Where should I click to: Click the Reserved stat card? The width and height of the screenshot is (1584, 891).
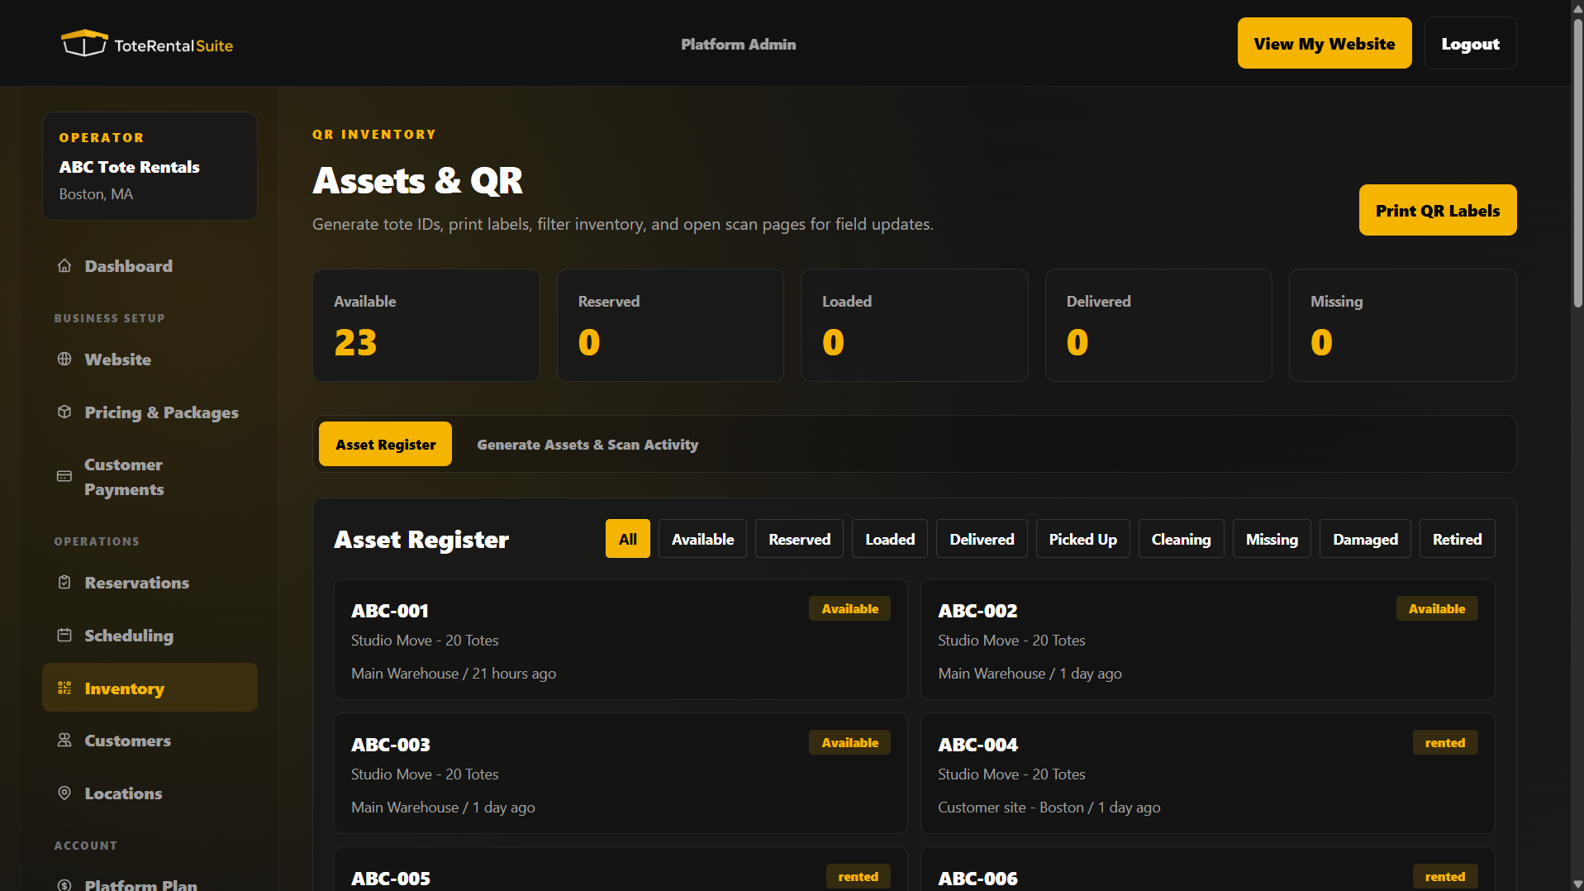670,325
